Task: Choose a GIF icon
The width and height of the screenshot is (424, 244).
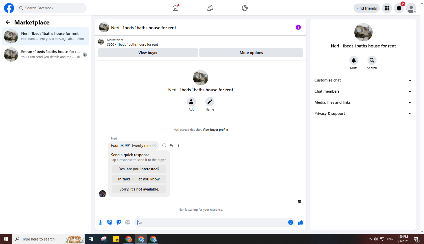Action: (128, 222)
